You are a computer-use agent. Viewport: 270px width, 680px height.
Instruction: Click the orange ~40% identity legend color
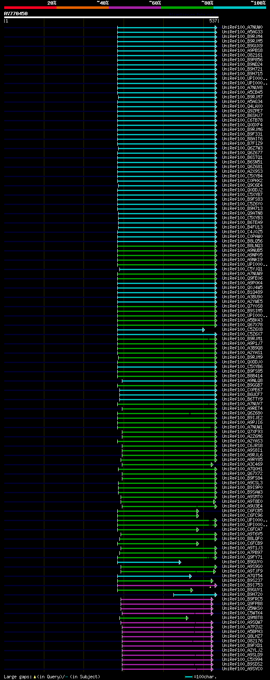(x=83, y=8)
